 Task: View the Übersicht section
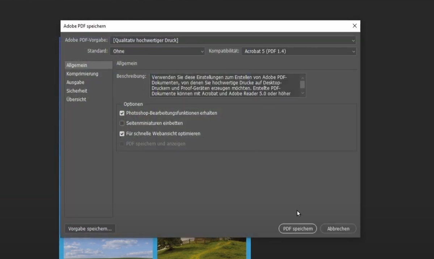coord(76,99)
